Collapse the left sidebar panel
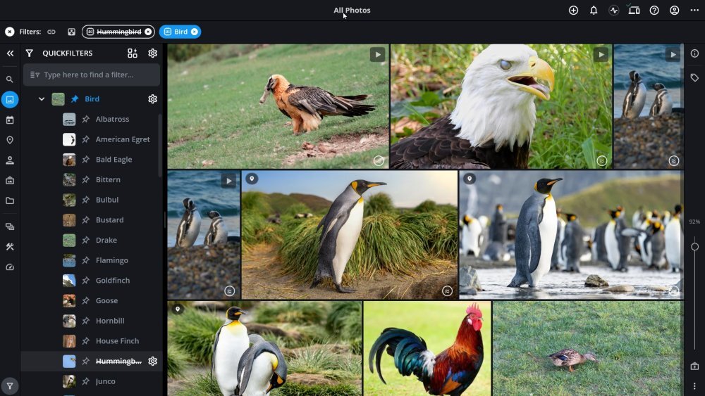The height and width of the screenshot is (396, 705). pyautogui.click(x=10, y=53)
